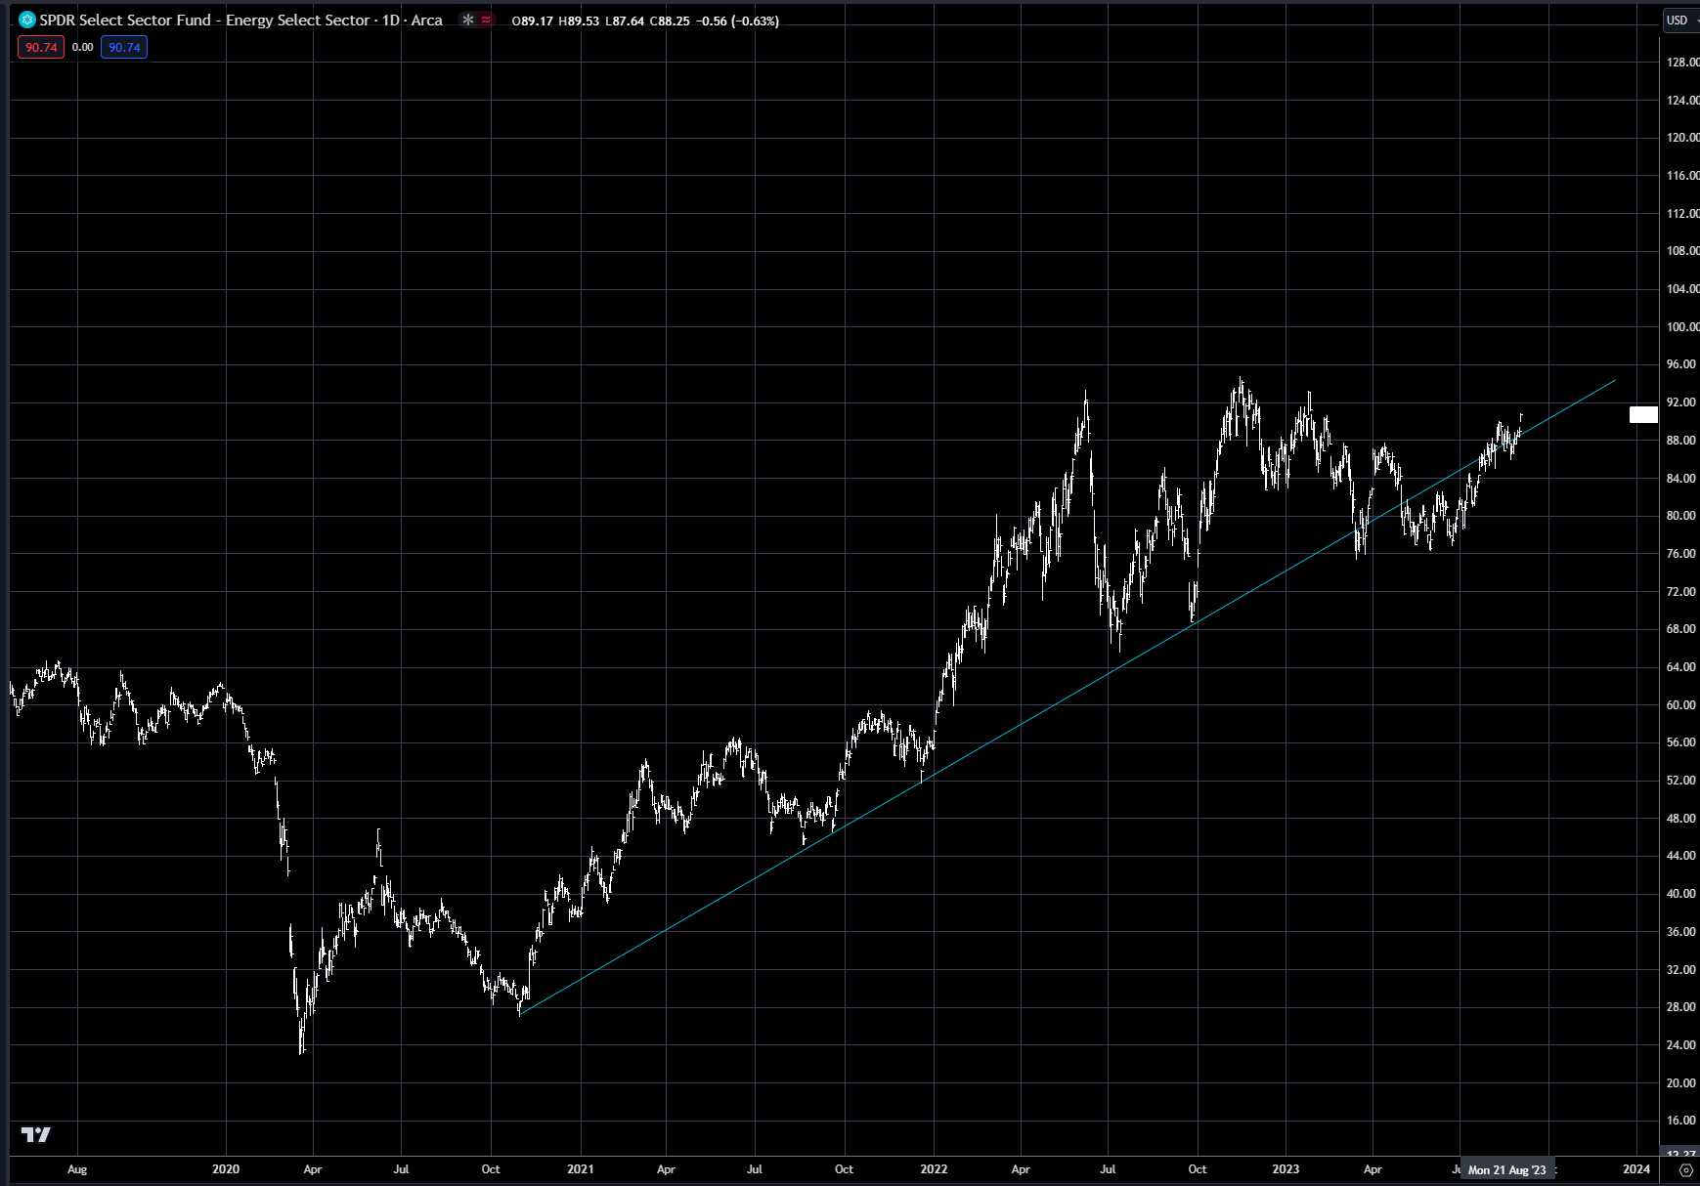Click the Mon 21 Aug '23 date label
Image resolution: width=1700 pixels, height=1186 pixels.
[x=1506, y=1169]
